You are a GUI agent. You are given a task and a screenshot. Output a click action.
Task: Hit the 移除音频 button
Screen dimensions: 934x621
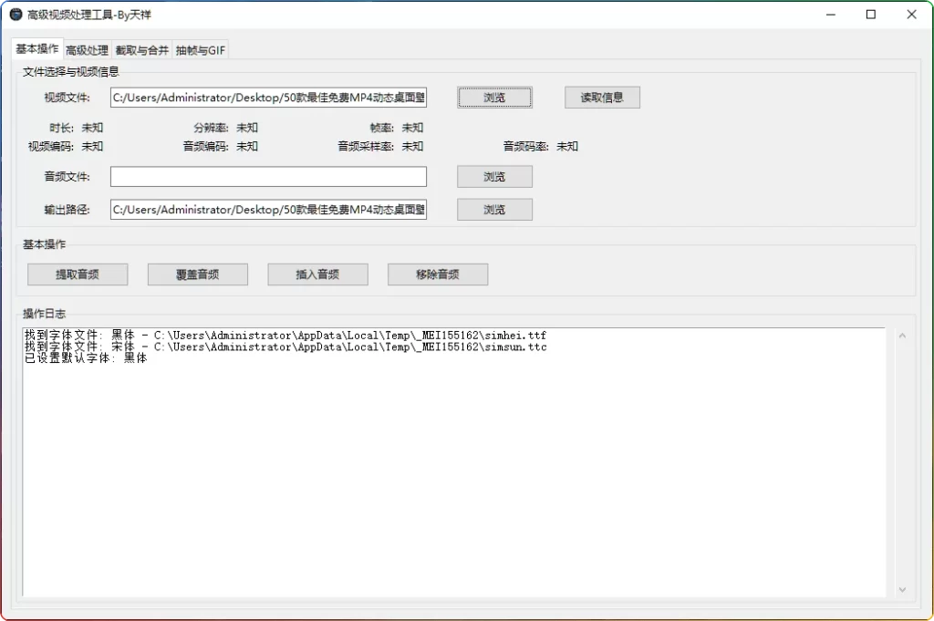[438, 274]
